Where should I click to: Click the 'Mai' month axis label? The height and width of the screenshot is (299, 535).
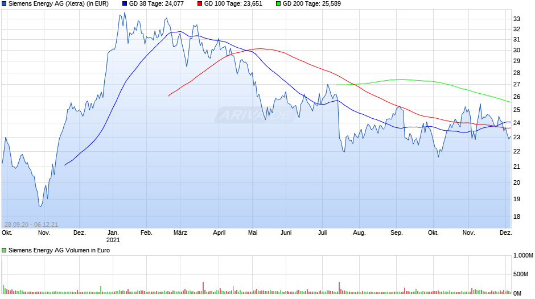[x=253, y=233]
